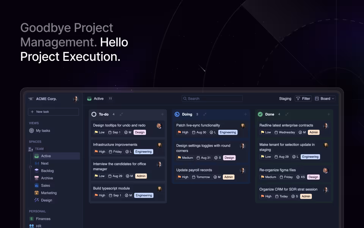Create a task with New task button

click(53, 112)
